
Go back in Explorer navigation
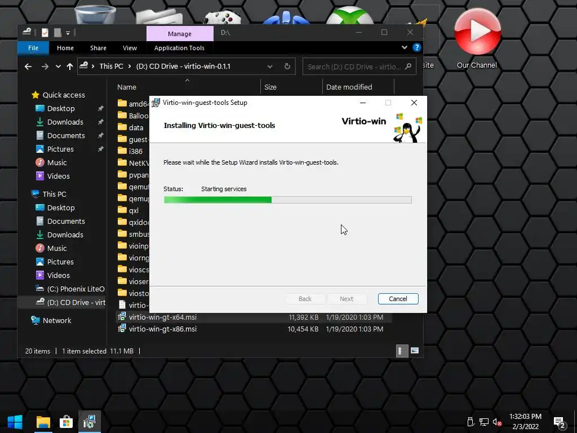coord(28,67)
